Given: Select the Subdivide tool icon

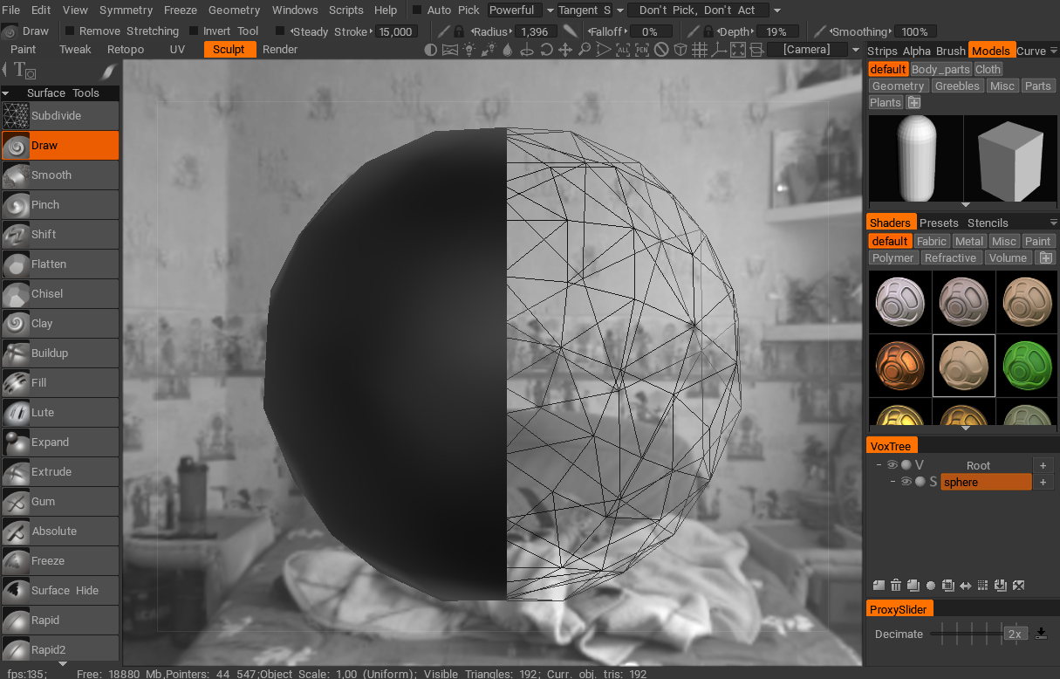Looking at the screenshot, I should click(15, 115).
